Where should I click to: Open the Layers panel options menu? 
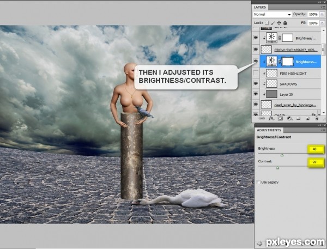(323, 7)
